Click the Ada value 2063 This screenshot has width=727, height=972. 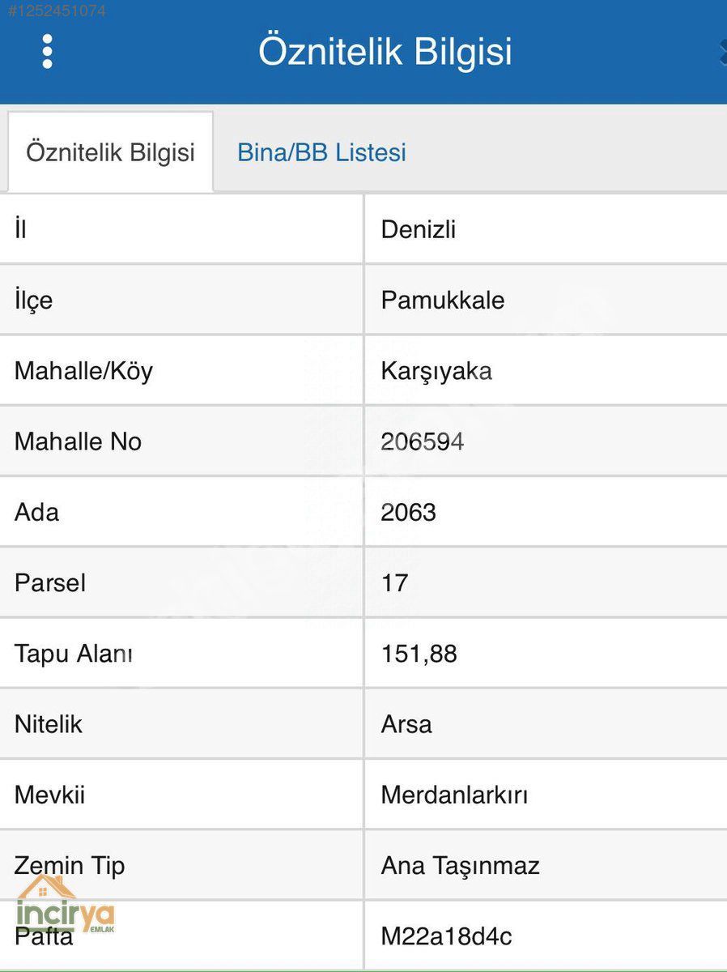pos(408,512)
